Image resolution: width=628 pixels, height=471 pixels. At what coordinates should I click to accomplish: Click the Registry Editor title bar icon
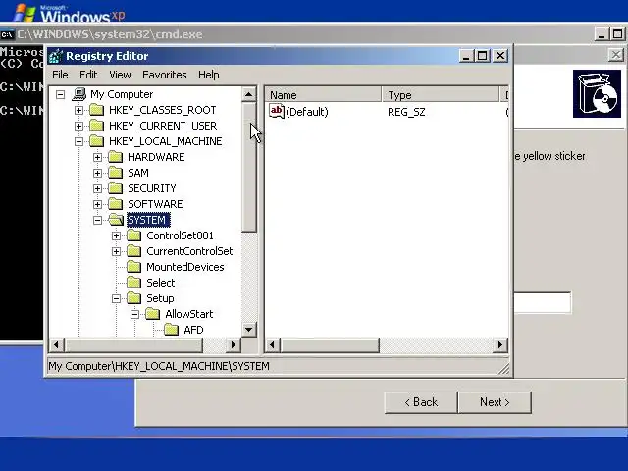click(x=56, y=56)
